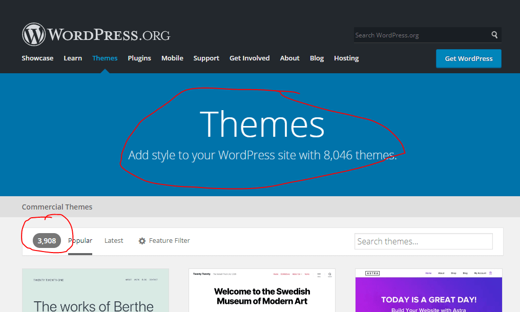Open the Commercial Themes link
Screen dimensions: 520x312
(57, 206)
